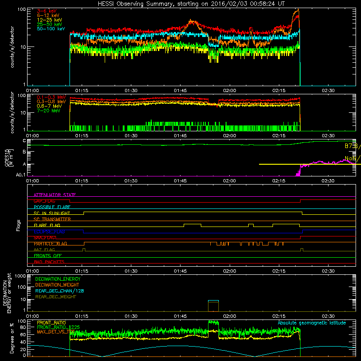Click the REAR_DEC_WEIGHT legend label
Viewport: 361px width, 361px height.
[x=56, y=297]
